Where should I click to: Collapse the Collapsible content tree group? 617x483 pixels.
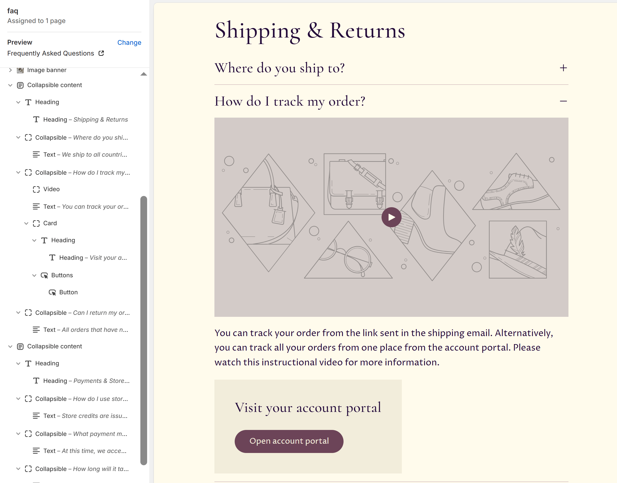coord(10,85)
